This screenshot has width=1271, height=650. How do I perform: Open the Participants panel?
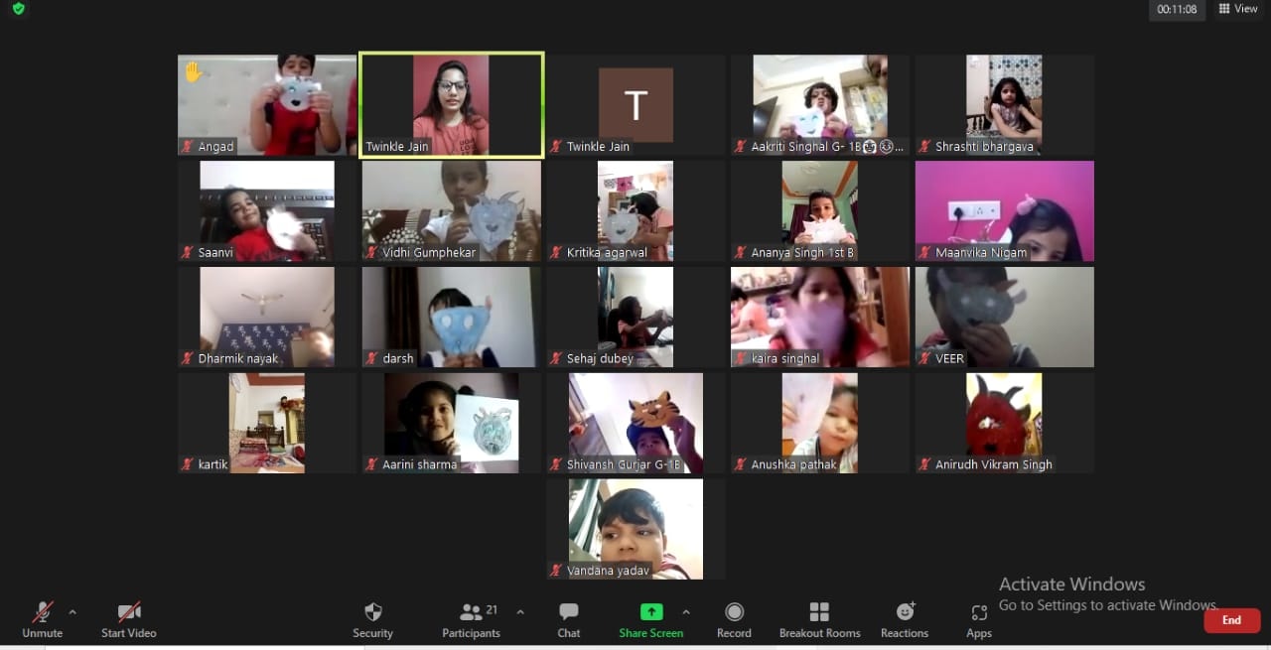coord(472,619)
